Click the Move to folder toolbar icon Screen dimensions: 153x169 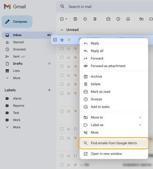142,19
